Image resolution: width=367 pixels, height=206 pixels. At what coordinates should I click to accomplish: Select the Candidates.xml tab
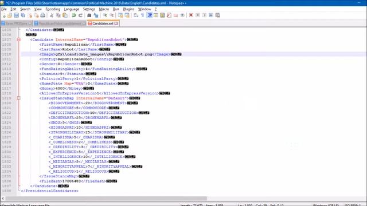point(103,23)
